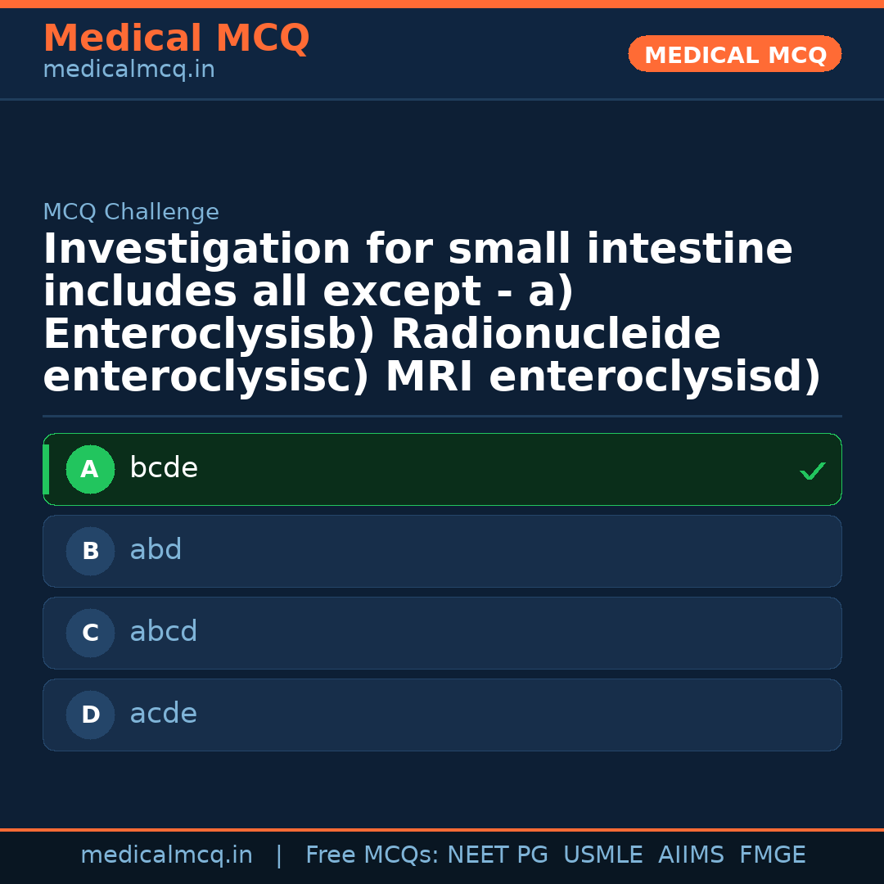Open the medicalmcq.in header link
884x884 pixels.
point(129,69)
